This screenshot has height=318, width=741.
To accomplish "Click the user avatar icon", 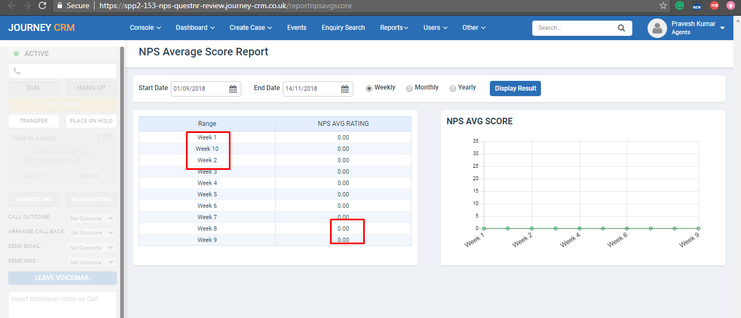I will tap(657, 28).
